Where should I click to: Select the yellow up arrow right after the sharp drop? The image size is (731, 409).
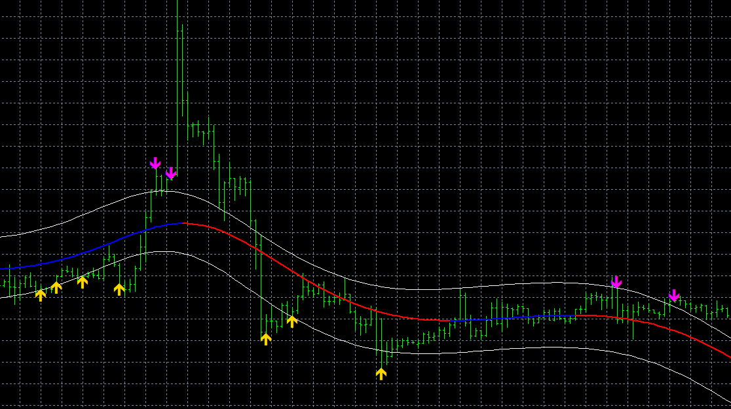tap(266, 339)
